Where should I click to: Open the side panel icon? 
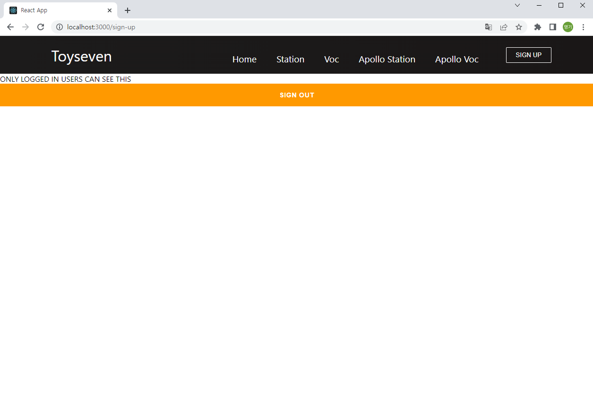pyautogui.click(x=553, y=27)
